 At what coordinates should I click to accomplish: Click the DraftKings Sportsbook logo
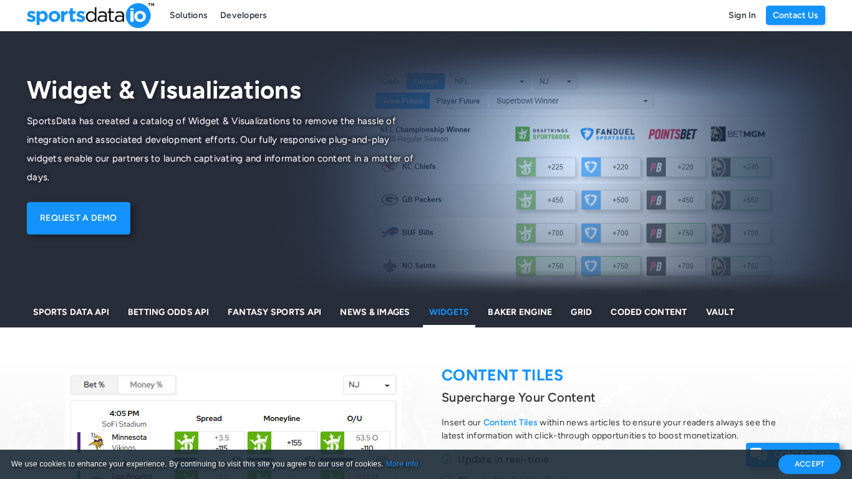(x=544, y=133)
